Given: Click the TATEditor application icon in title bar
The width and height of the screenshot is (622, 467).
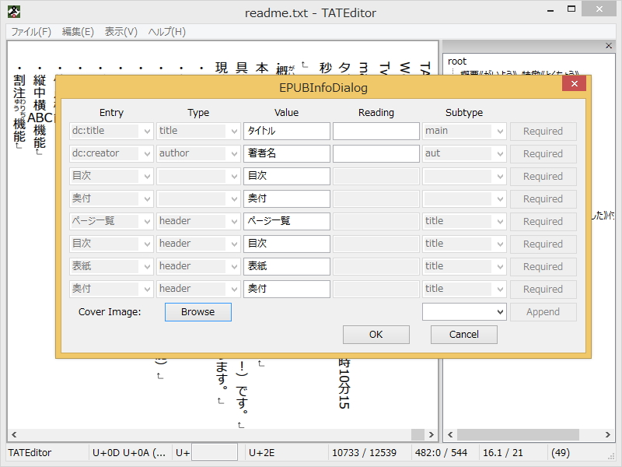Looking at the screenshot, I should tap(16, 12).
